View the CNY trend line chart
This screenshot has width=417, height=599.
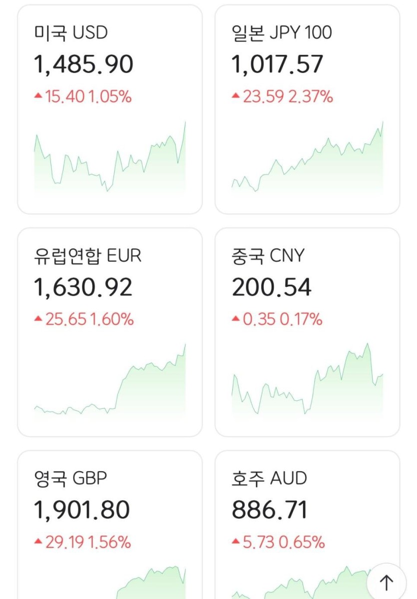[307, 382]
